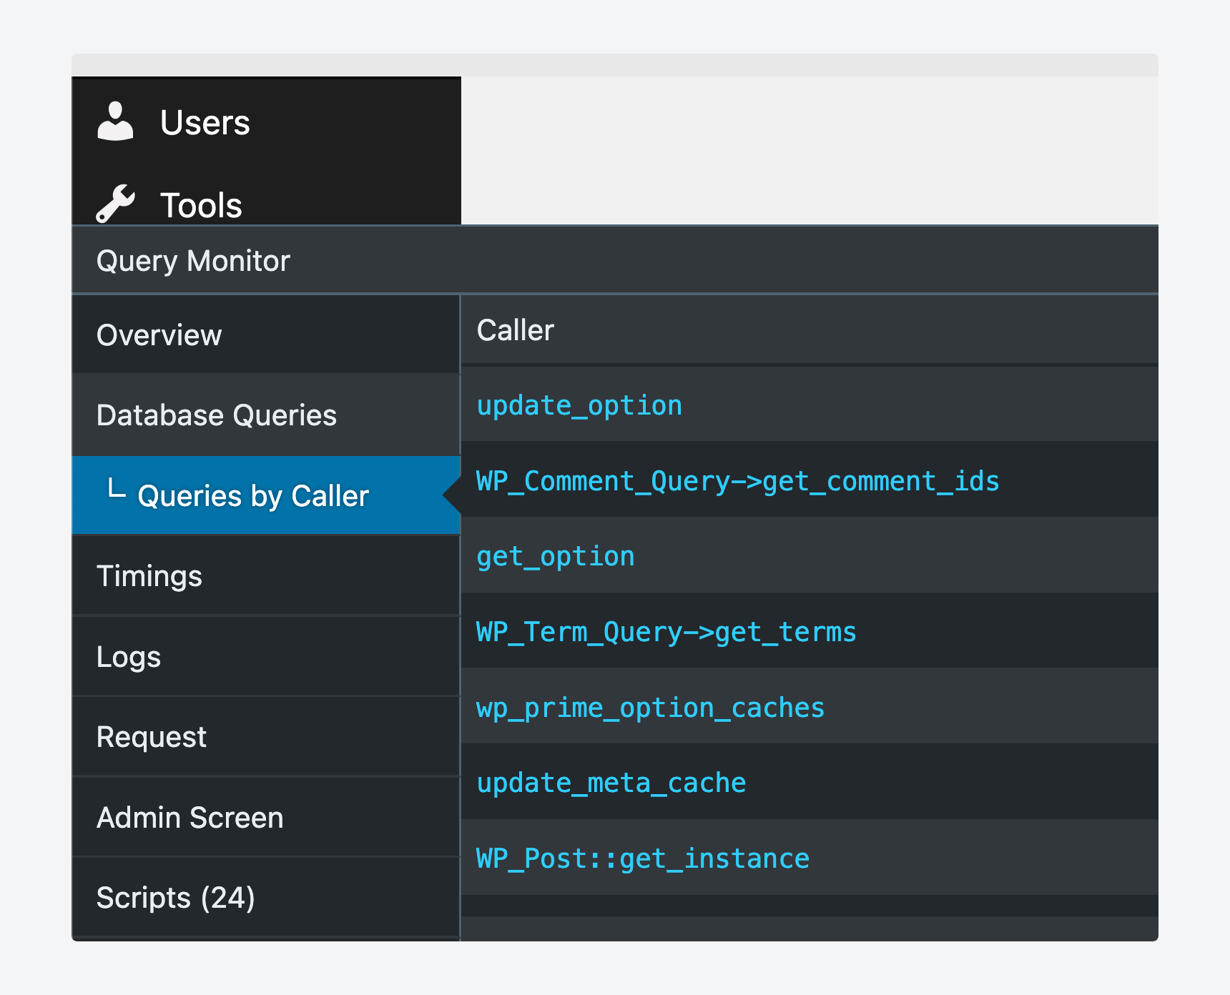Click the Users person icon
Screen dimensions: 1230x995
pyautogui.click(x=115, y=121)
